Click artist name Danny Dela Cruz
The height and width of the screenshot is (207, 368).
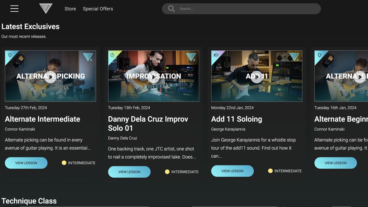click(122, 138)
